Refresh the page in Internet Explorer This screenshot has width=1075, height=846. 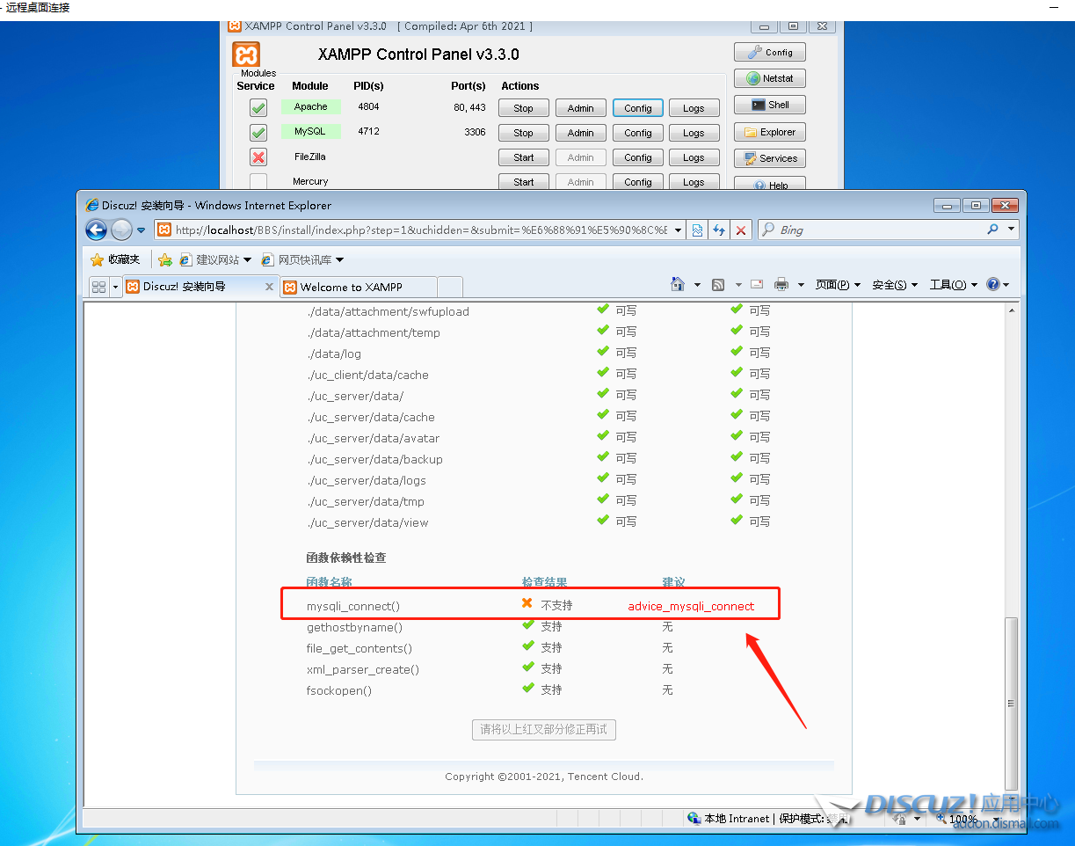coord(719,230)
